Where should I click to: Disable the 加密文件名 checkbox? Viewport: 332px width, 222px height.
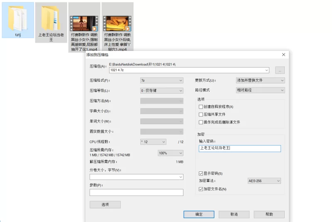click(201, 189)
